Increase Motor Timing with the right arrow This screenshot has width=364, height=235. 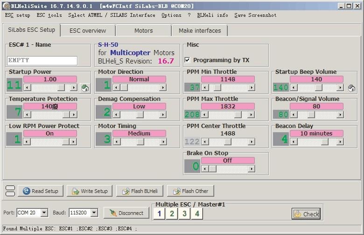coord(163,142)
